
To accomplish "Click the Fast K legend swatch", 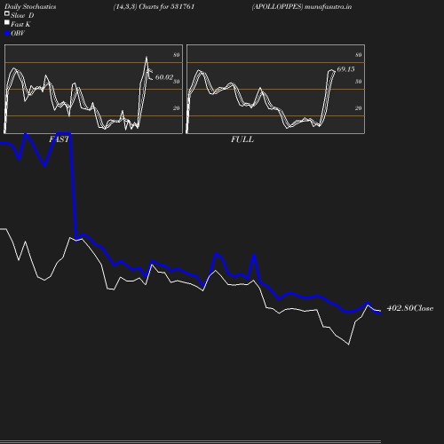I will point(7,22).
